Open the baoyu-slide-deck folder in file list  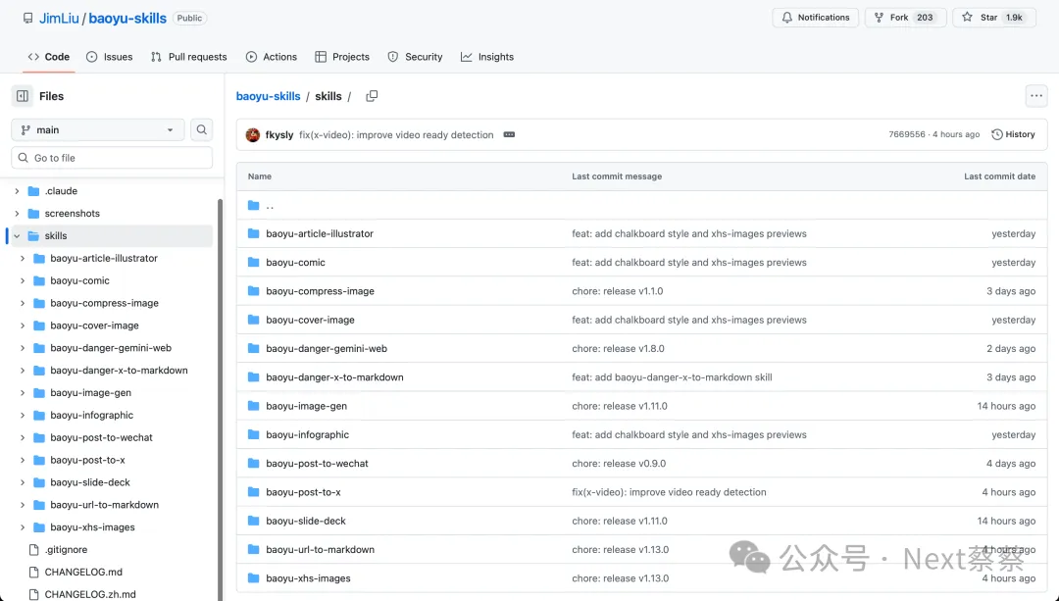(306, 522)
